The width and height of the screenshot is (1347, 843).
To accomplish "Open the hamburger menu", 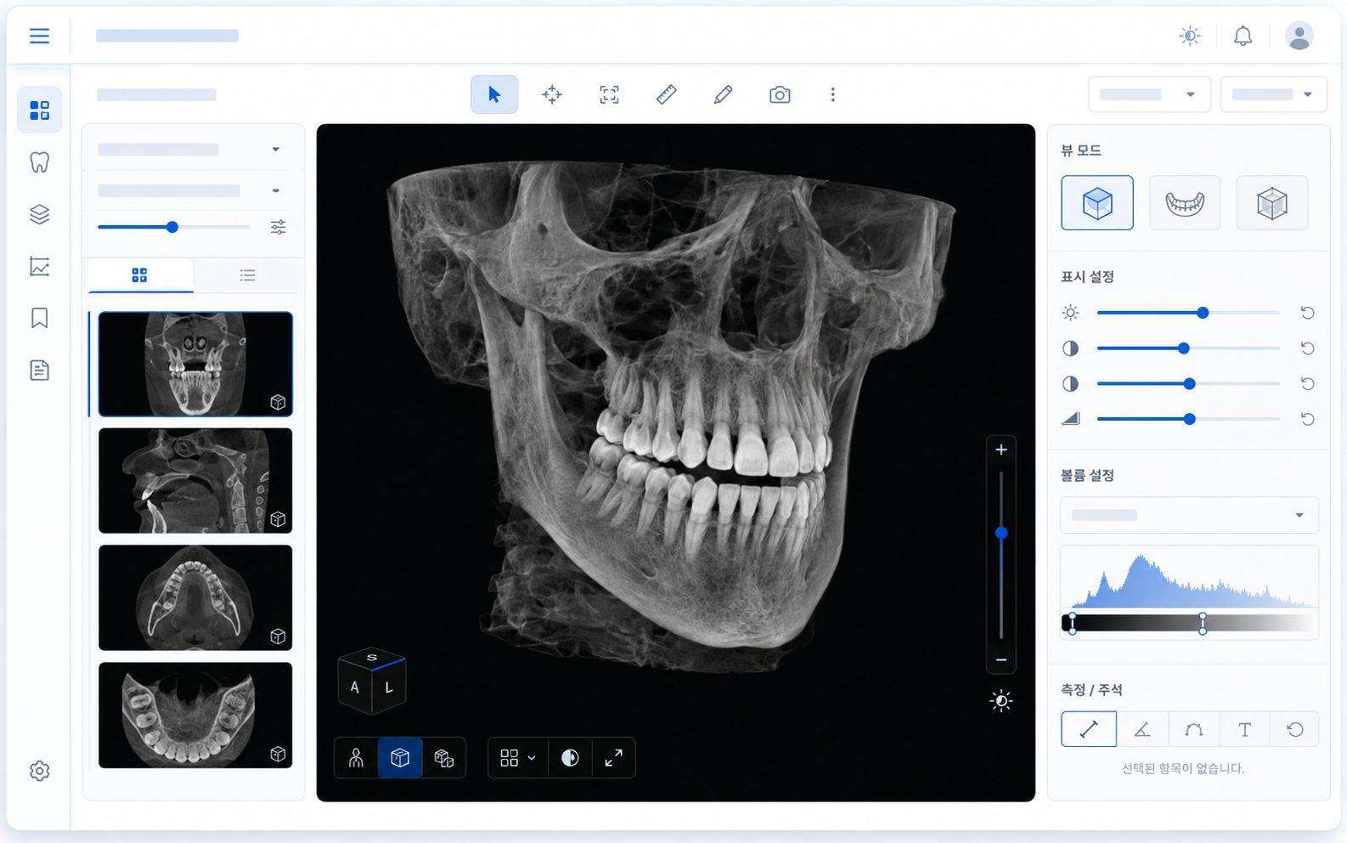I will [x=39, y=36].
